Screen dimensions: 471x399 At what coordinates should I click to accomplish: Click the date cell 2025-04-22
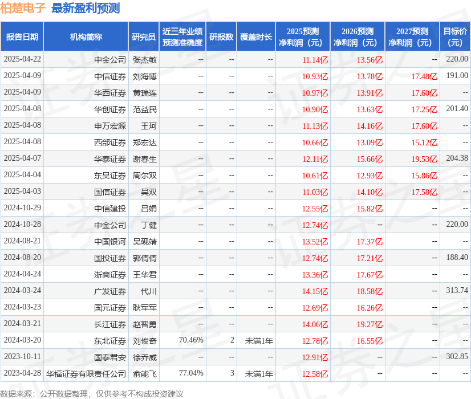(x=22, y=59)
